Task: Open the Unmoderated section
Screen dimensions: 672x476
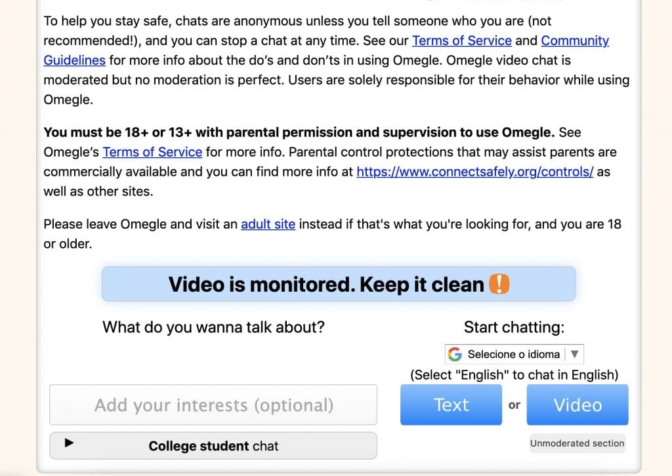Action: pyautogui.click(x=577, y=443)
